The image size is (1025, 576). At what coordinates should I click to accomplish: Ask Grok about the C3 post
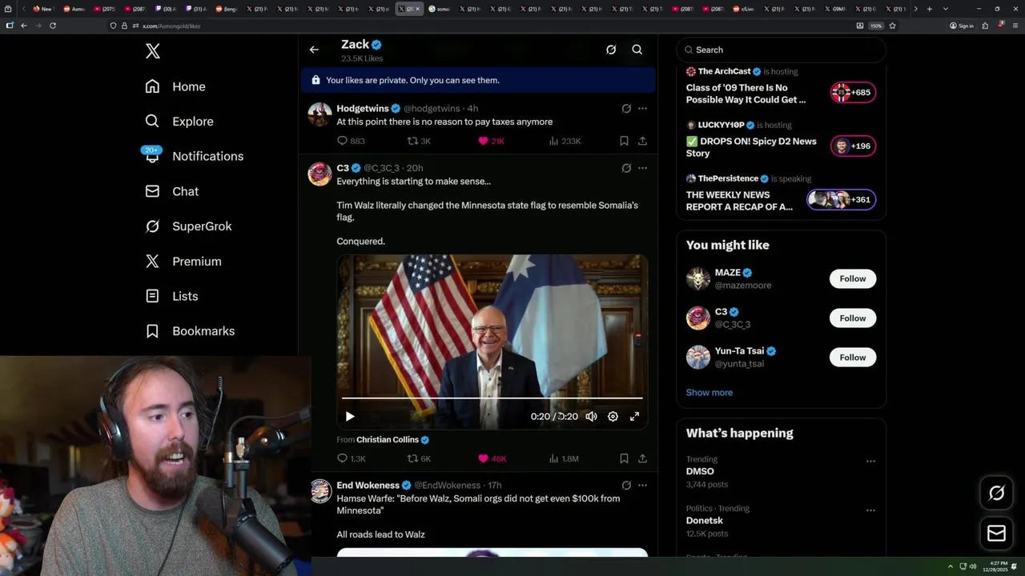[x=626, y=168]
